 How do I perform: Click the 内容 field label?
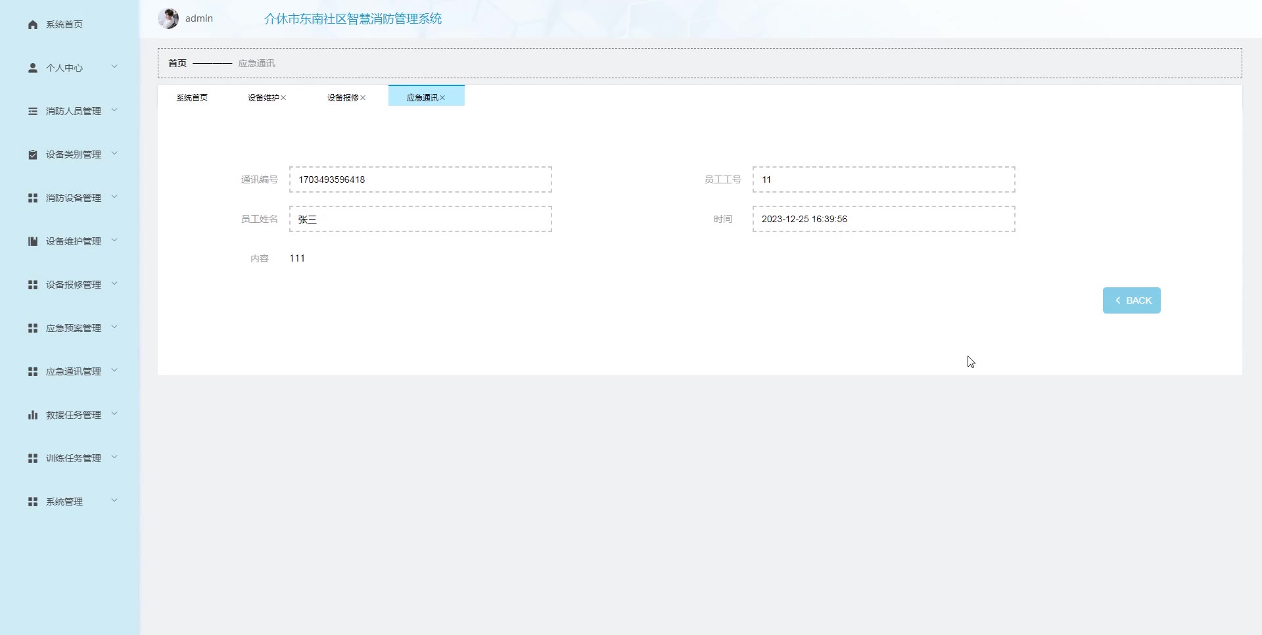[260, 258]
